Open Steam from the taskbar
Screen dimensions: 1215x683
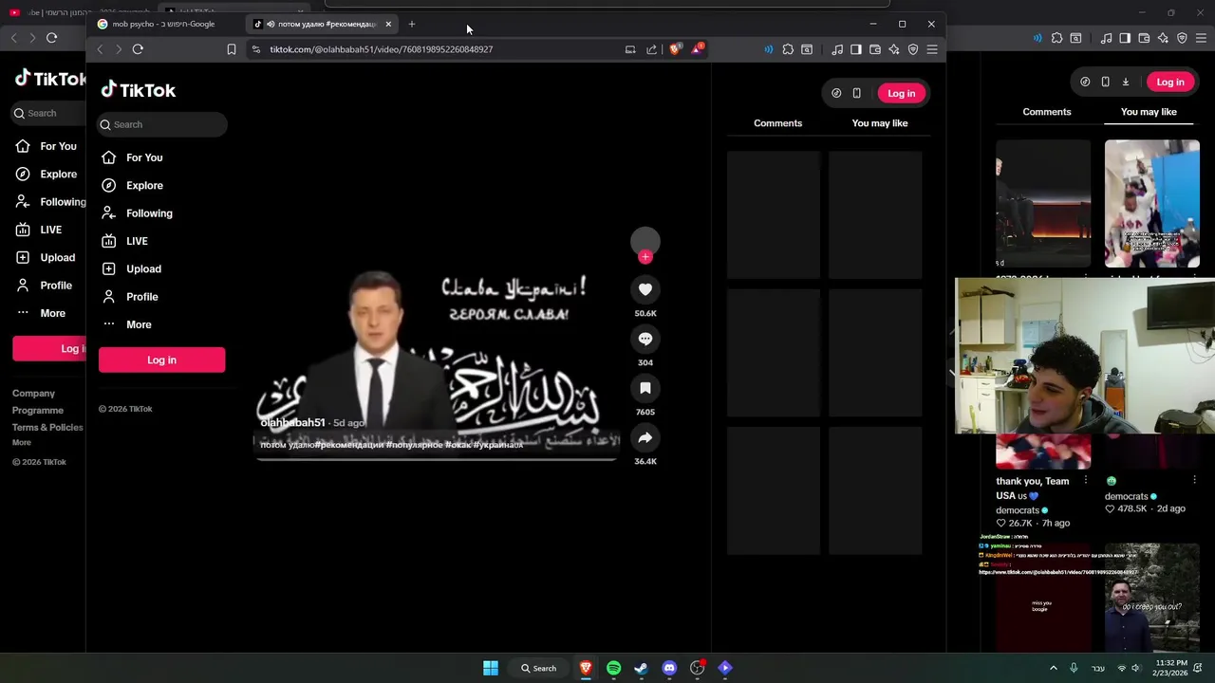click(642, 668)
